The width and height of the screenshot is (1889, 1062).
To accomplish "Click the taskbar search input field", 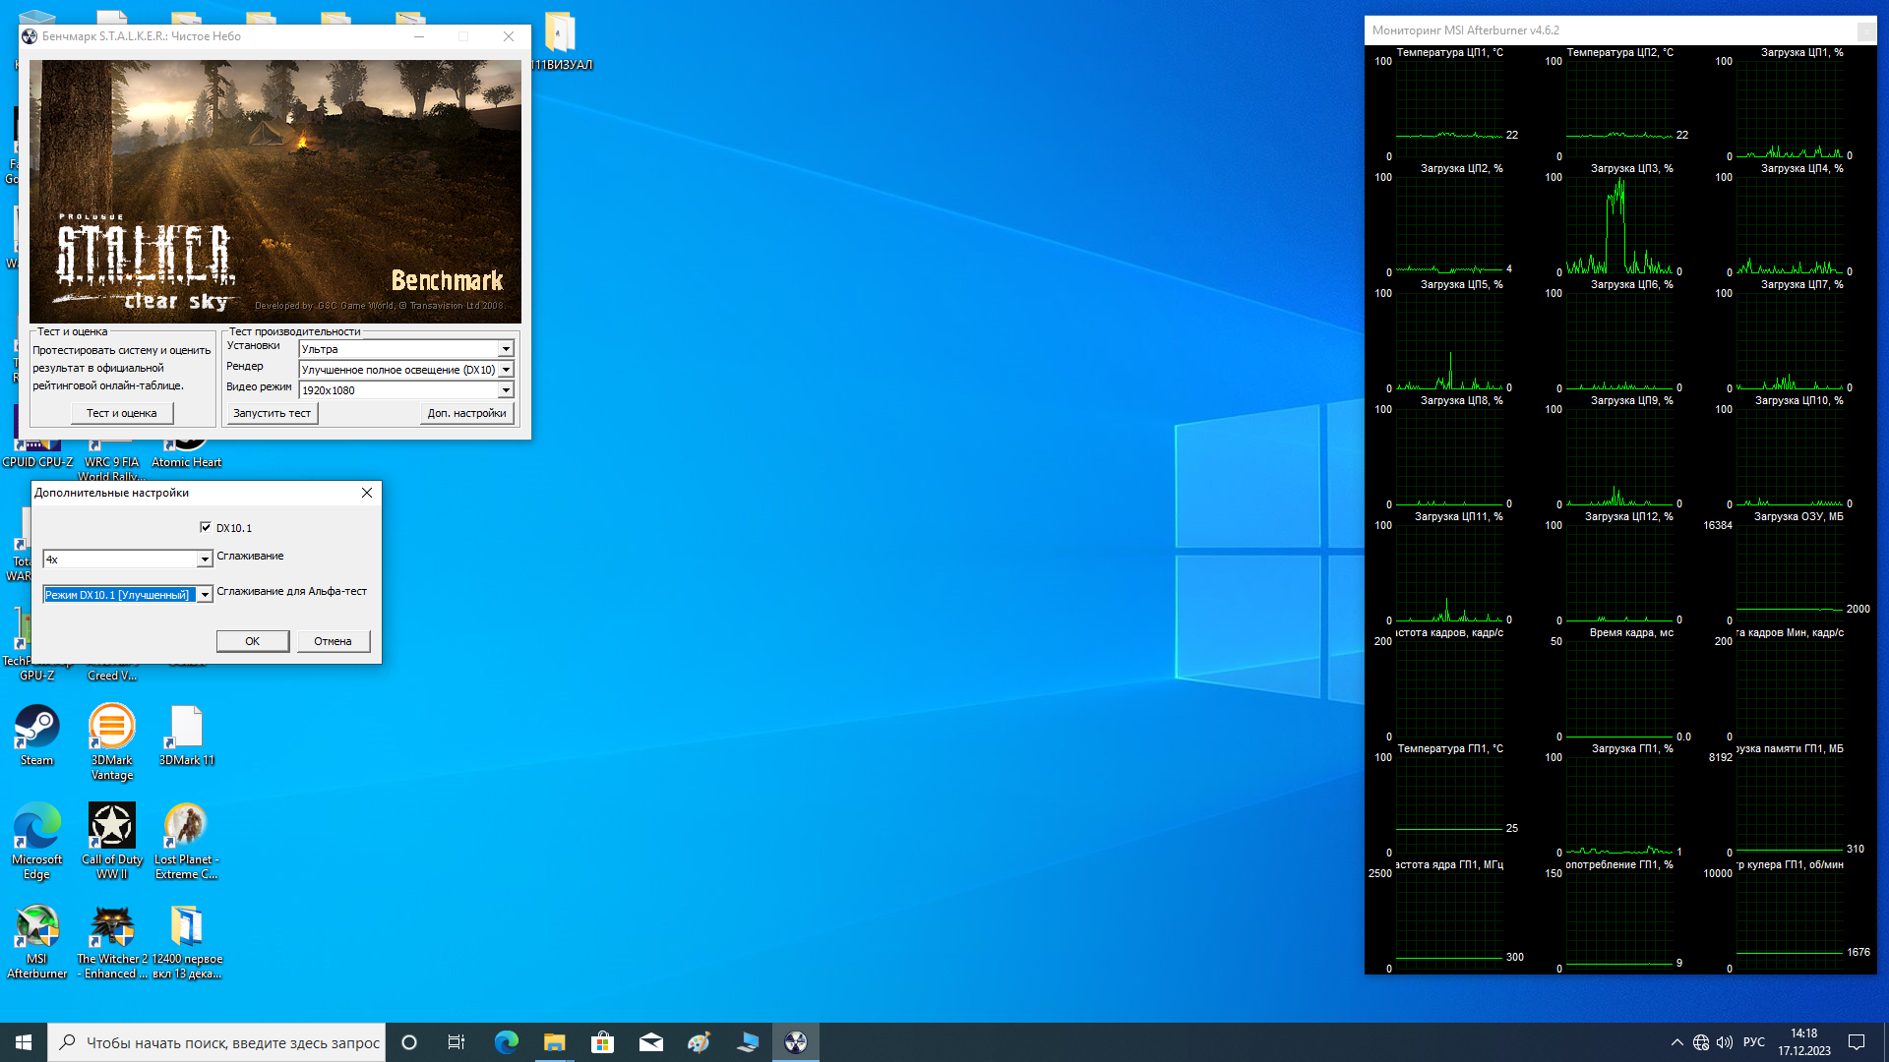I will 231,1042.
